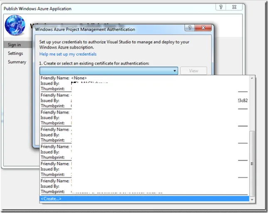Open Help me set up my credentials link
268x213 pixels.
[x=68, y=54]
